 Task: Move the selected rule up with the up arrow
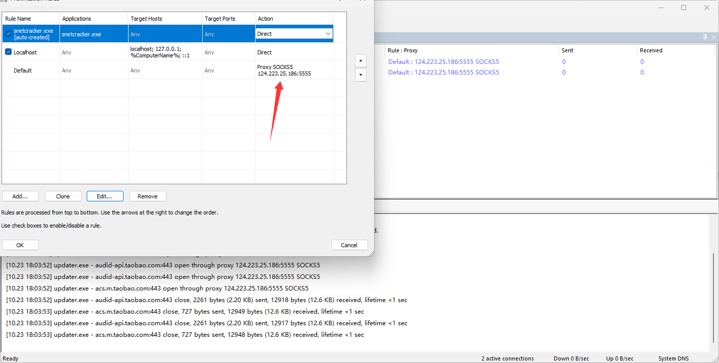click(x=361, y=60)
